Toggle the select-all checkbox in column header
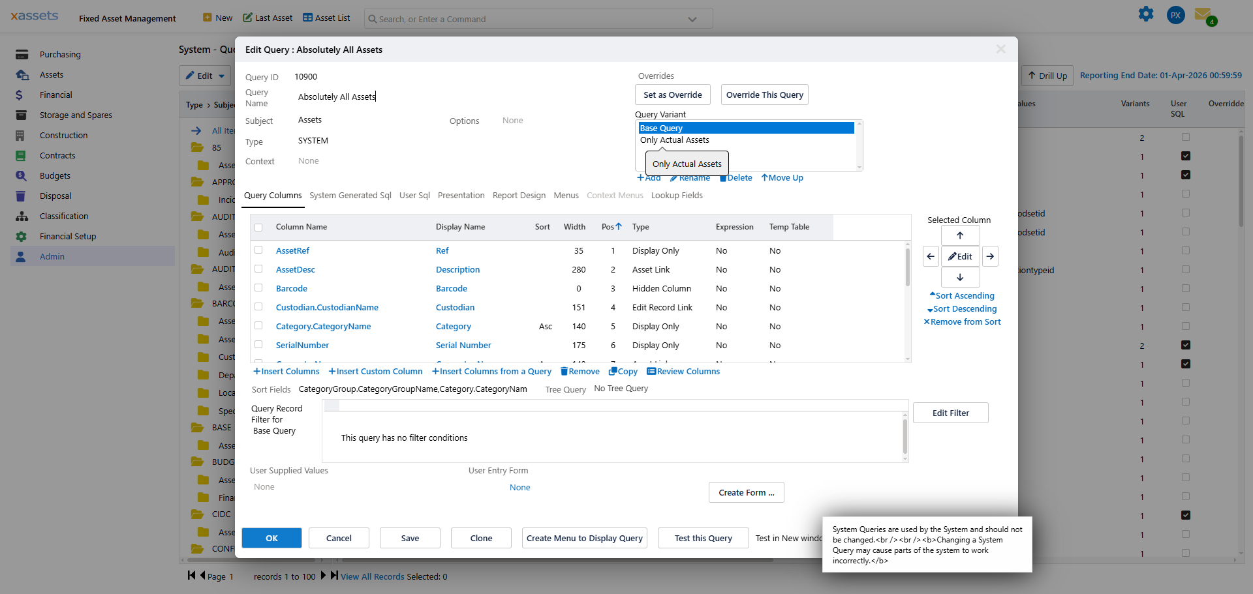Image resolution: width=1253 pixels, height=594 pixels. 258,227
